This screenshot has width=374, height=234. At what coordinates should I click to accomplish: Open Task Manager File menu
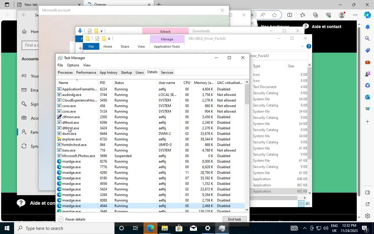click(x=60, y=65)
